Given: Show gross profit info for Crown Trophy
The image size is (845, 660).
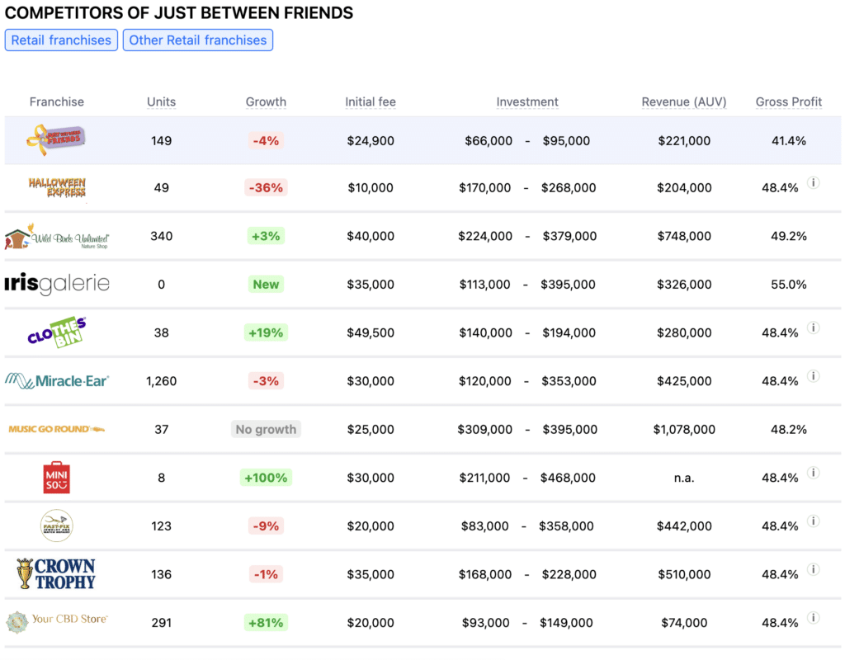Looking at the screenshot, I should 813,569.
